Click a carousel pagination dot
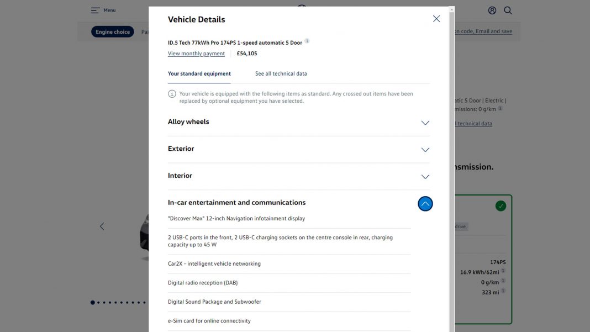 92,302
